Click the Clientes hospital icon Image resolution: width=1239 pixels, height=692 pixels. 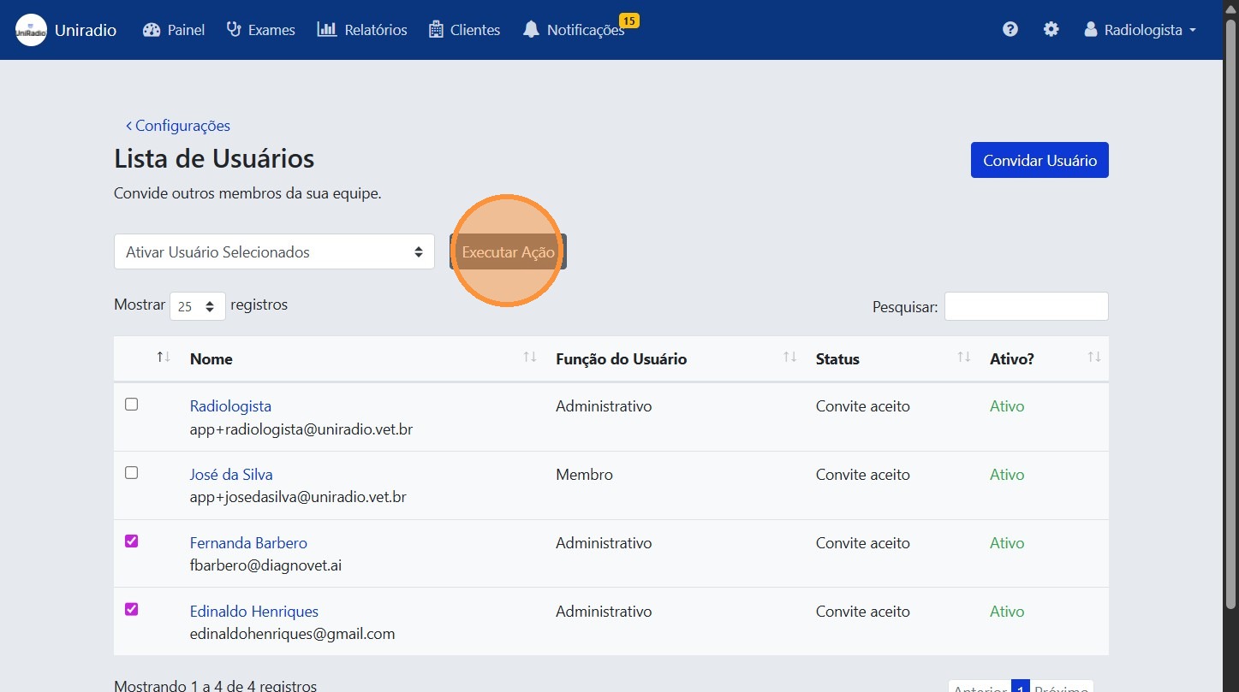(436, 29)
